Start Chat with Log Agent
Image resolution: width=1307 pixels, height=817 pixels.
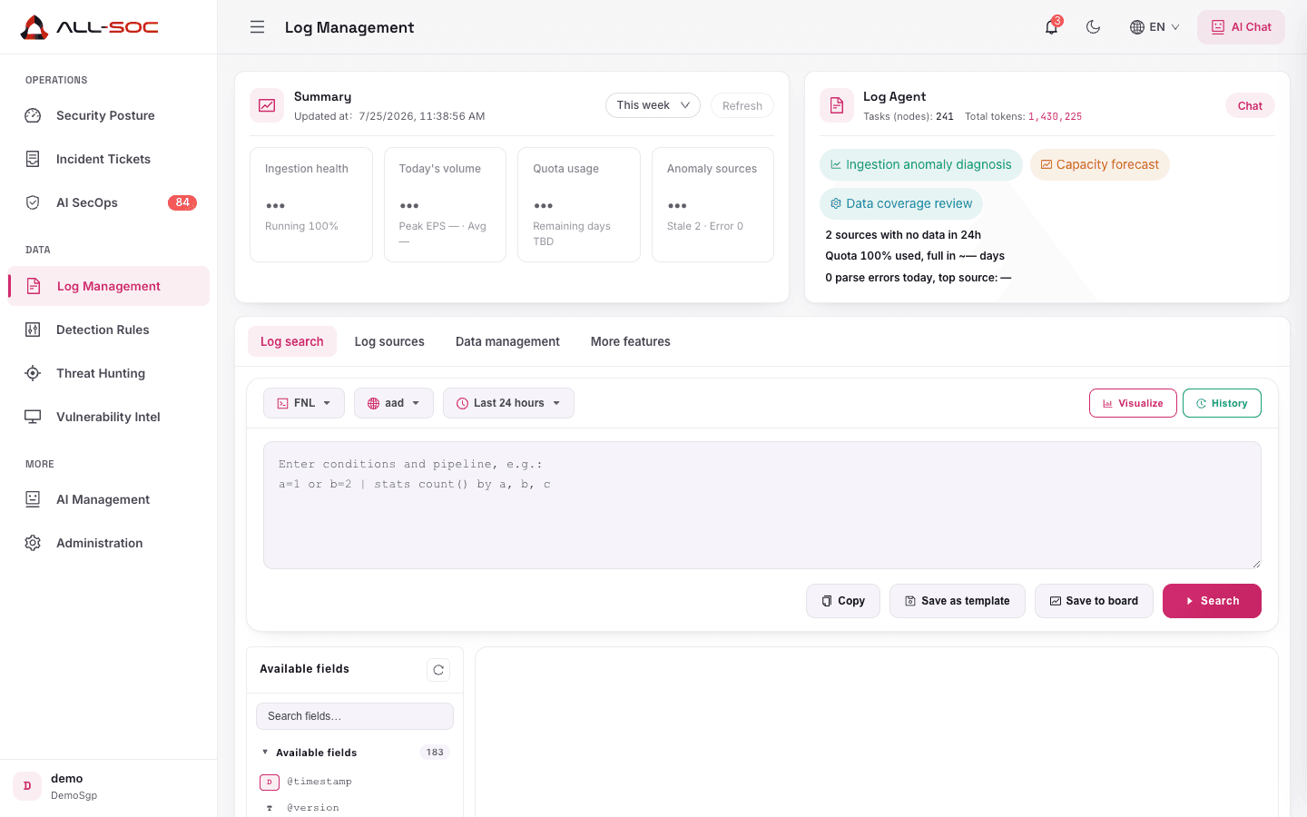1250,105
